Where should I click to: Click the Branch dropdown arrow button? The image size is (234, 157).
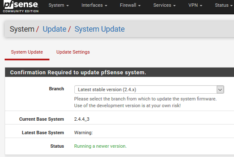point(220,89)
